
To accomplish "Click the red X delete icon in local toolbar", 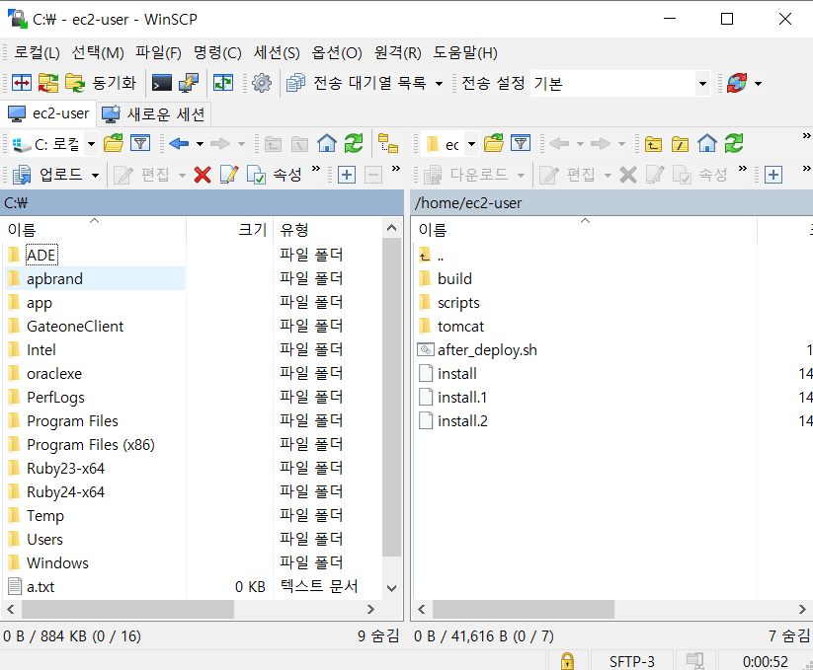I will coord(203,175).
